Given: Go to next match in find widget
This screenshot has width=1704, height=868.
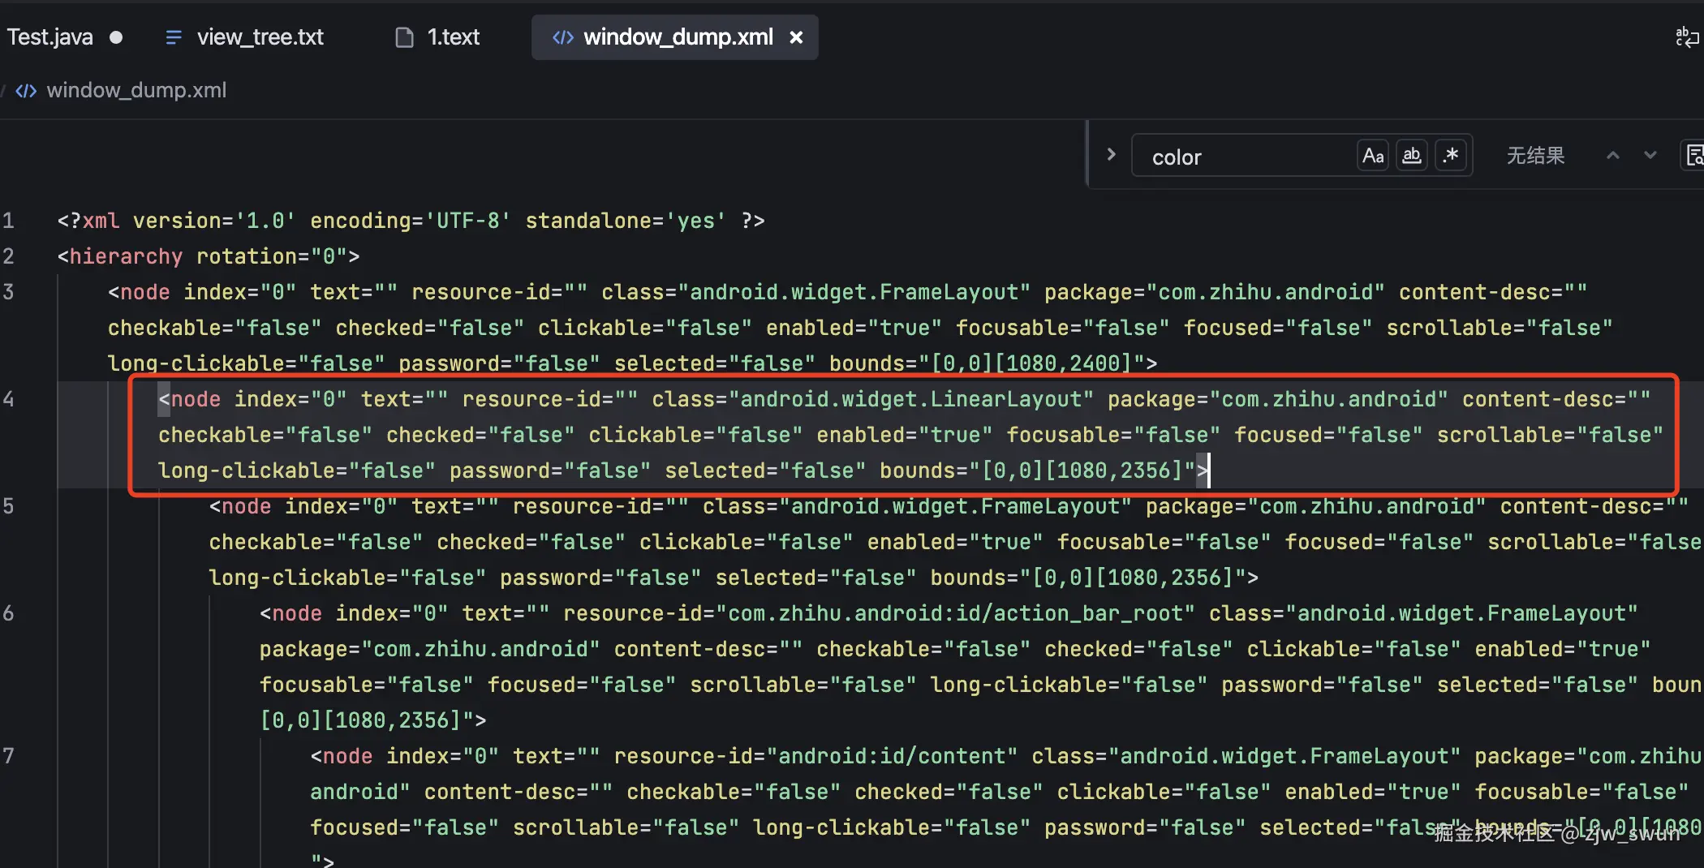Looking at the screenshot, I should [x=1650, y=155].
